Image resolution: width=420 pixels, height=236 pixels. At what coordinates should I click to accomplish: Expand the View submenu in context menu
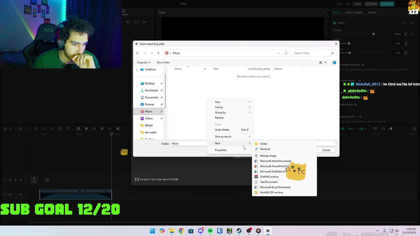tap(230, 102)
